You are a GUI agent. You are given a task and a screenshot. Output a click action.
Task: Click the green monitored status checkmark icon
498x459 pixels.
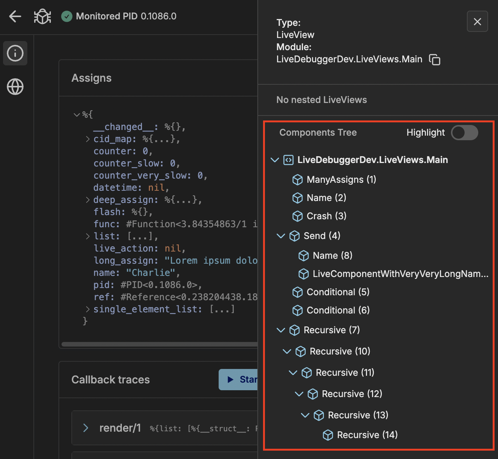(67, 16)
